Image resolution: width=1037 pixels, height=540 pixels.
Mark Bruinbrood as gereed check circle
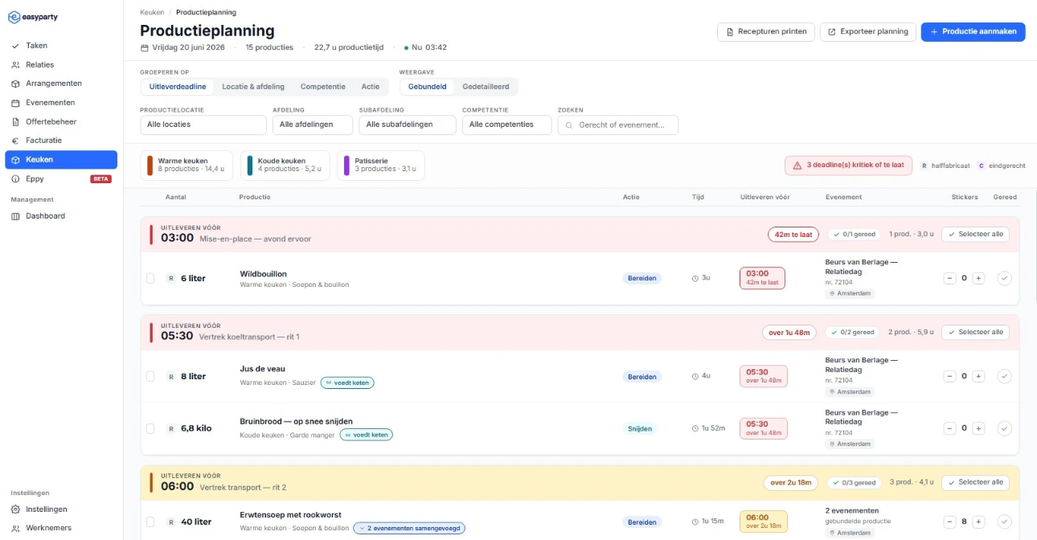pyautogui.click(x=1004, y=428)
